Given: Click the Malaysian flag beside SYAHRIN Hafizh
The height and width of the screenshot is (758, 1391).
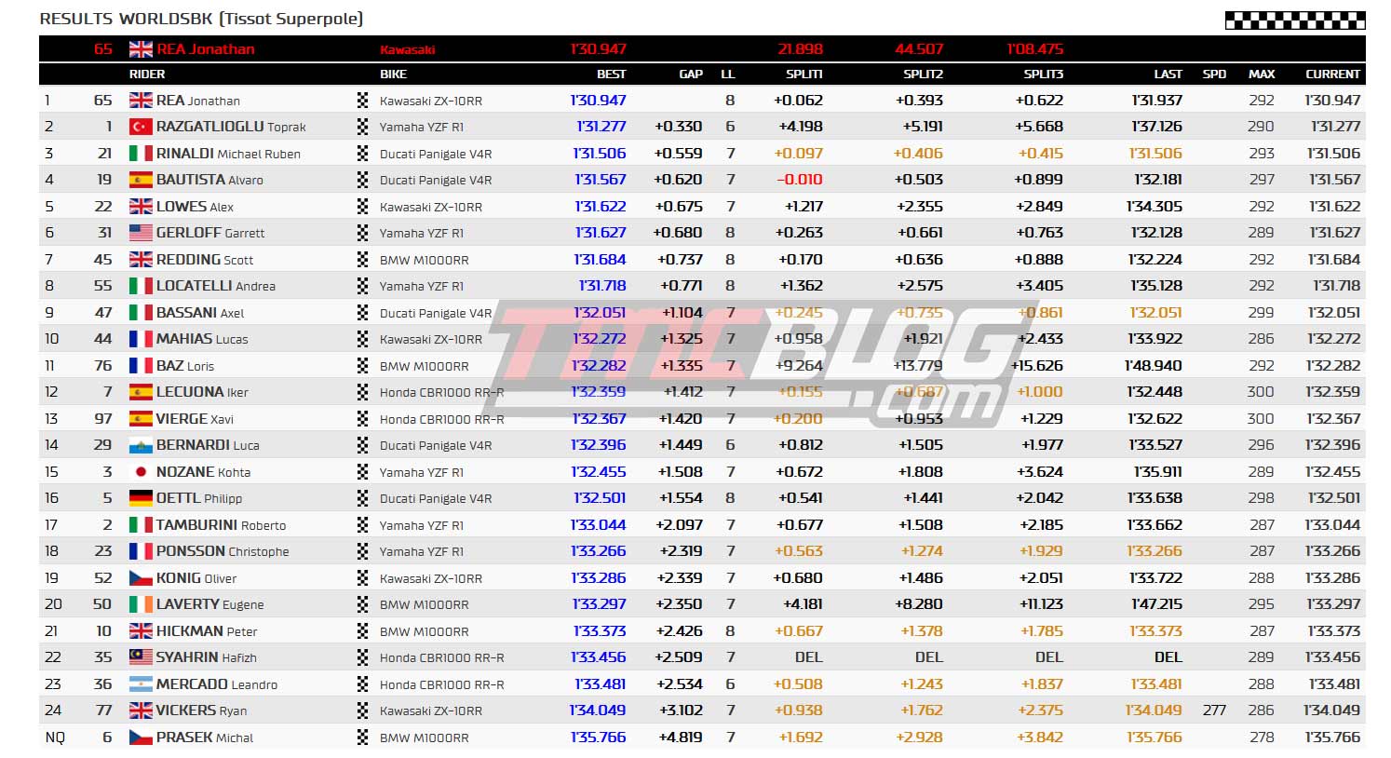Looking at the screenshot, I should click(x=141, y=657).
